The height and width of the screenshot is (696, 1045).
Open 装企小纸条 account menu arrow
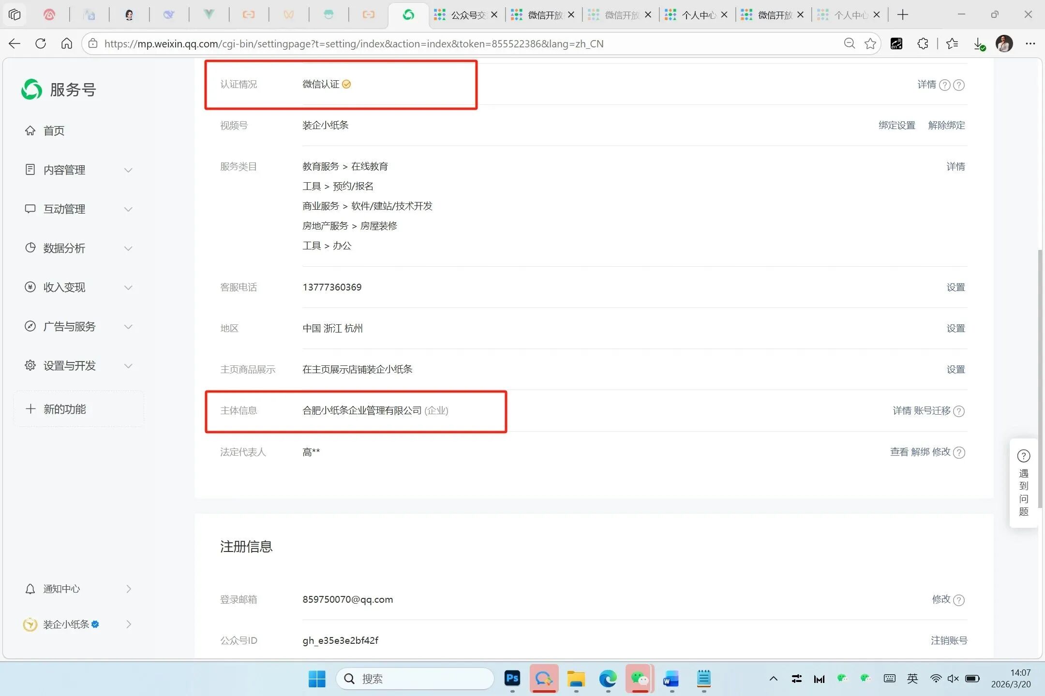point(129,624)
